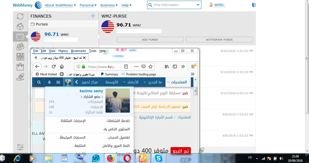
Task: Click the refresh icon in WebMoney sidebar
Action: pos(20,16)
